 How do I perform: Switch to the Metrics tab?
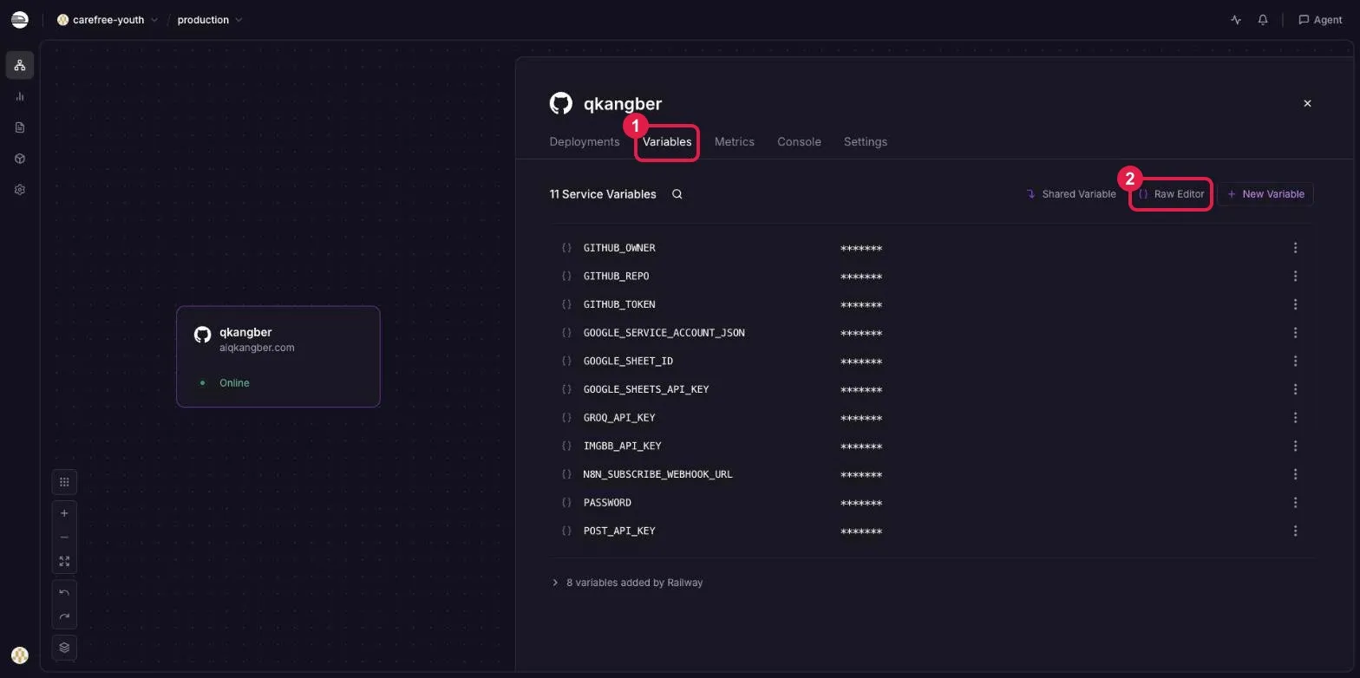click(735, 142)
